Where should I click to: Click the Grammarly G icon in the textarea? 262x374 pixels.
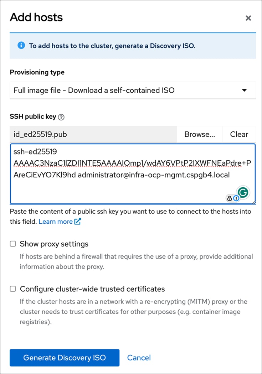tap(243, 192)
